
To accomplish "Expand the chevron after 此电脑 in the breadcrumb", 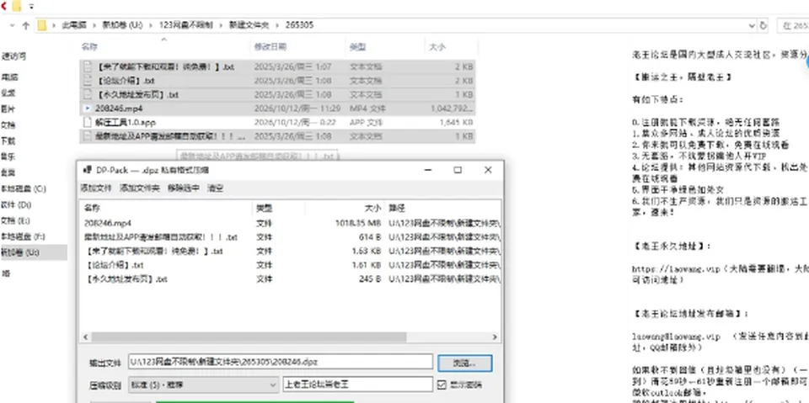I will [93, 25].
